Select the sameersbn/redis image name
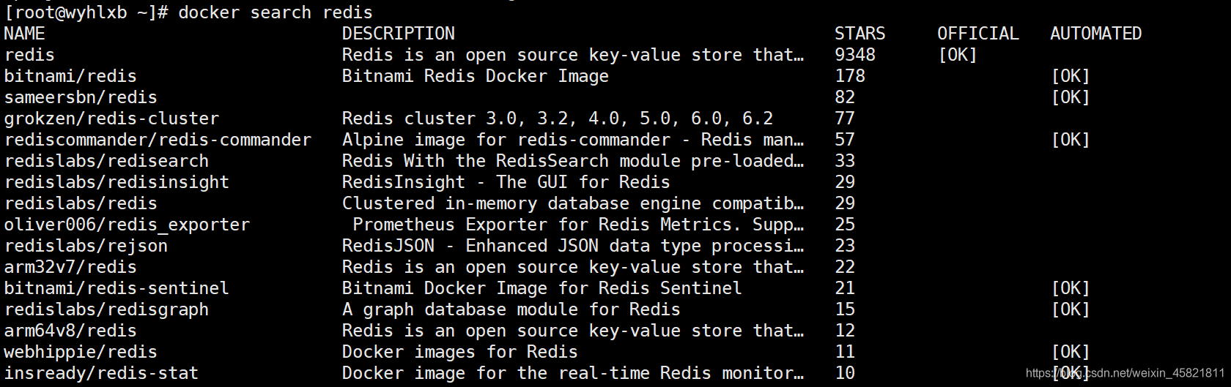Image resolution: width=1231 pixels, height=387 pixels. pos(81,97)
